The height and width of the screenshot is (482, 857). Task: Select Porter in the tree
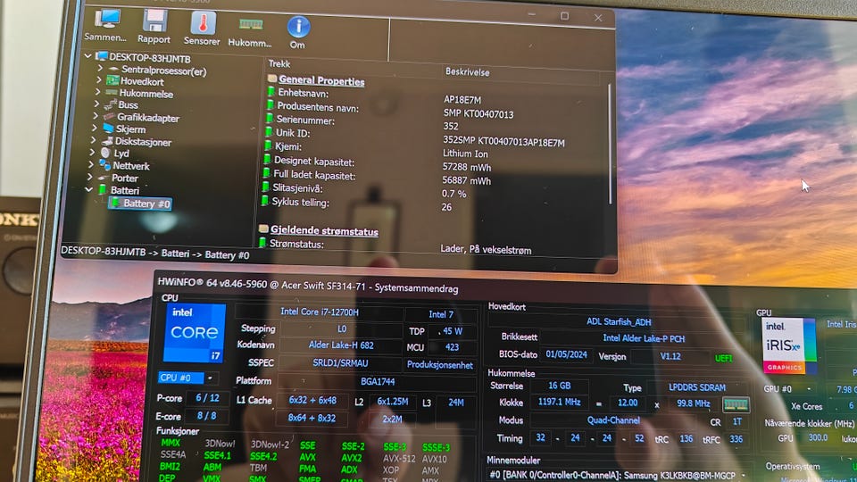(x=125, y=179)
